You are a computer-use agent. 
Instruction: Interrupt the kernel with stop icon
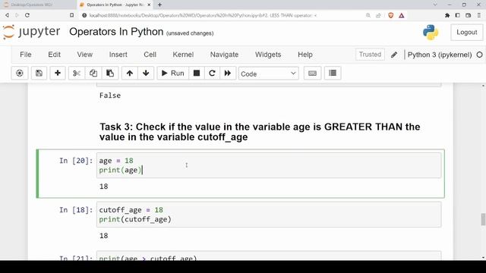coord(197,73)
